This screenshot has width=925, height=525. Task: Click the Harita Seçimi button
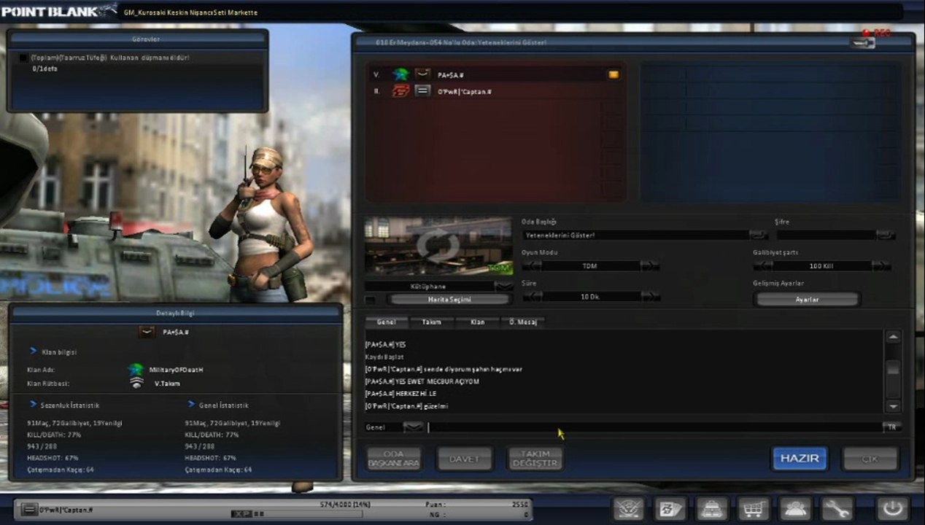(449, 300)
